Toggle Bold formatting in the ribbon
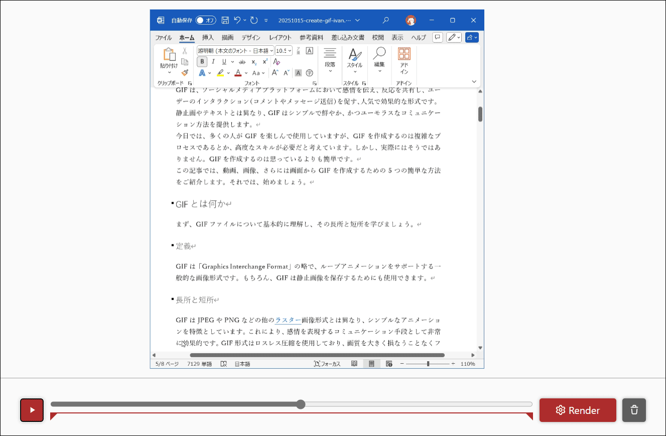 coord(202,62)
